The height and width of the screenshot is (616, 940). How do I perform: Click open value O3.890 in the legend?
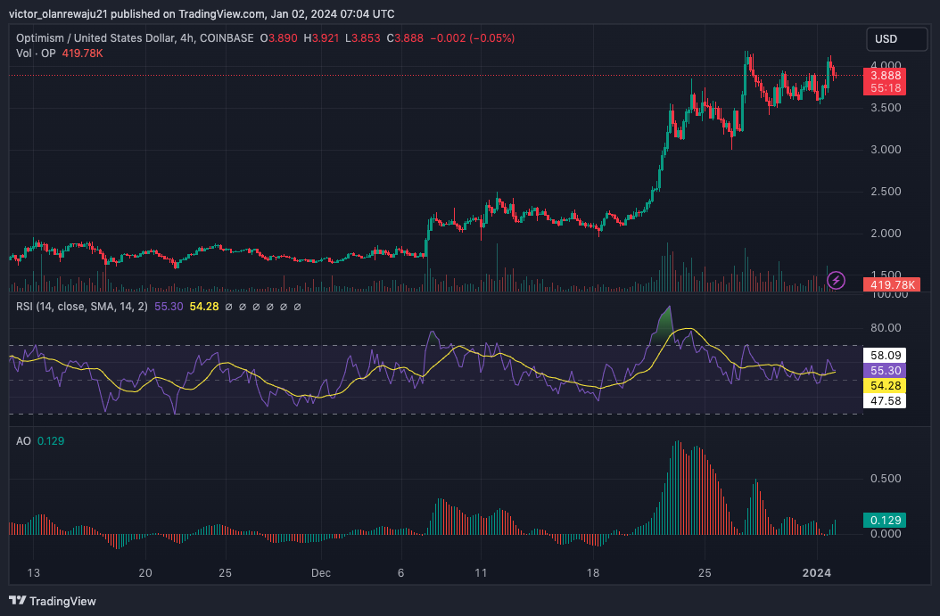click(x=278, y=37)
